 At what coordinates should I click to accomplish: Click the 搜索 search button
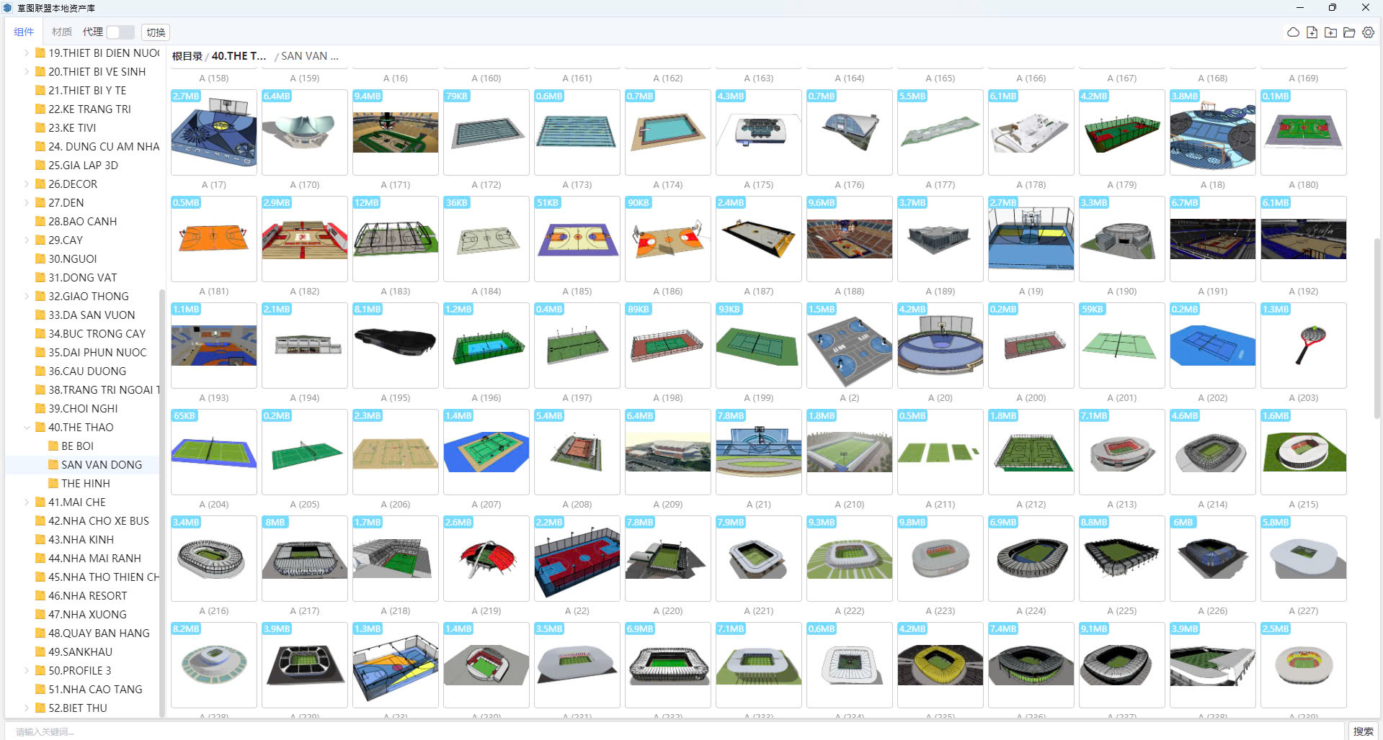click(1363, 731)
